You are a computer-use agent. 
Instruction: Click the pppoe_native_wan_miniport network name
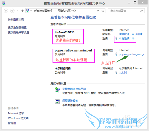point(74,50)
